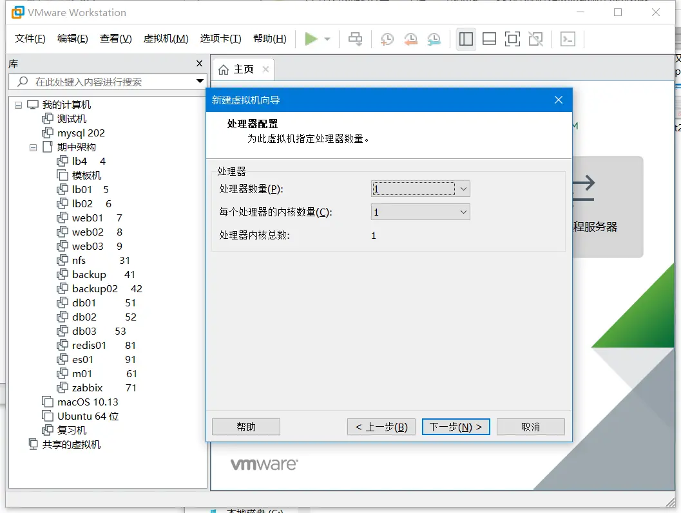This screenshot has height=513, width=681.
Task: Select the backup 41 virtual machine
Action: (x=96, y=275)
